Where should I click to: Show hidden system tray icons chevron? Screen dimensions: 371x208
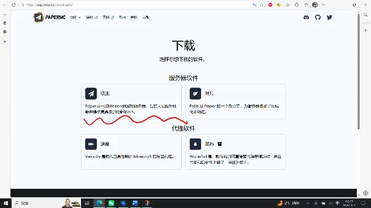click(308, 203)
